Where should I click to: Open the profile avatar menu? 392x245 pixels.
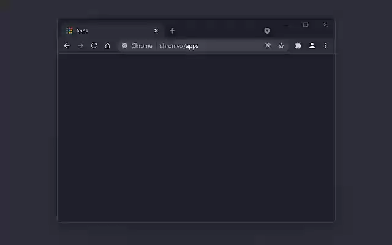312,46
